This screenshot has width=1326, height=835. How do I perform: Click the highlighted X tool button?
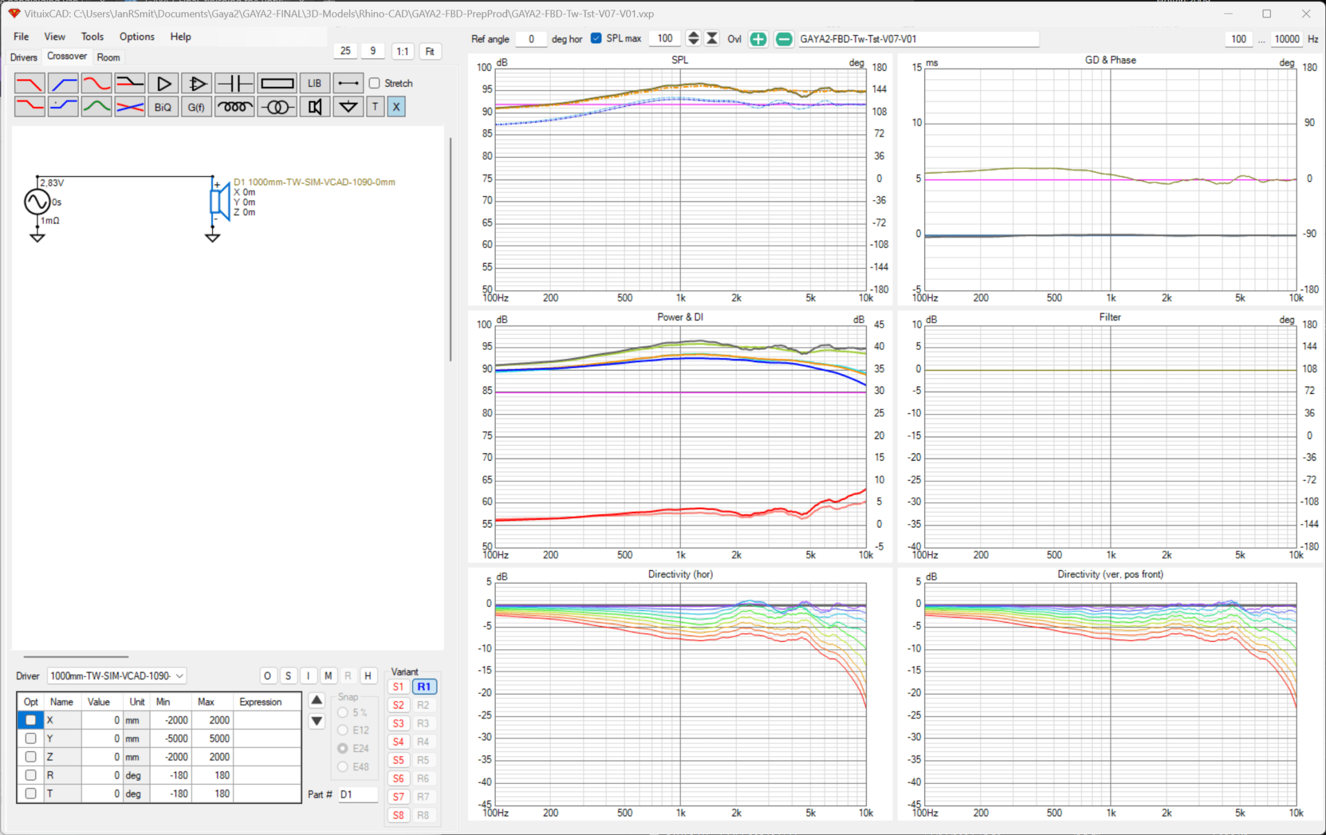click(396, 106)
